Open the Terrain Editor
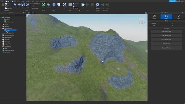This screenshot has height=104, width=185. (43, 5)
